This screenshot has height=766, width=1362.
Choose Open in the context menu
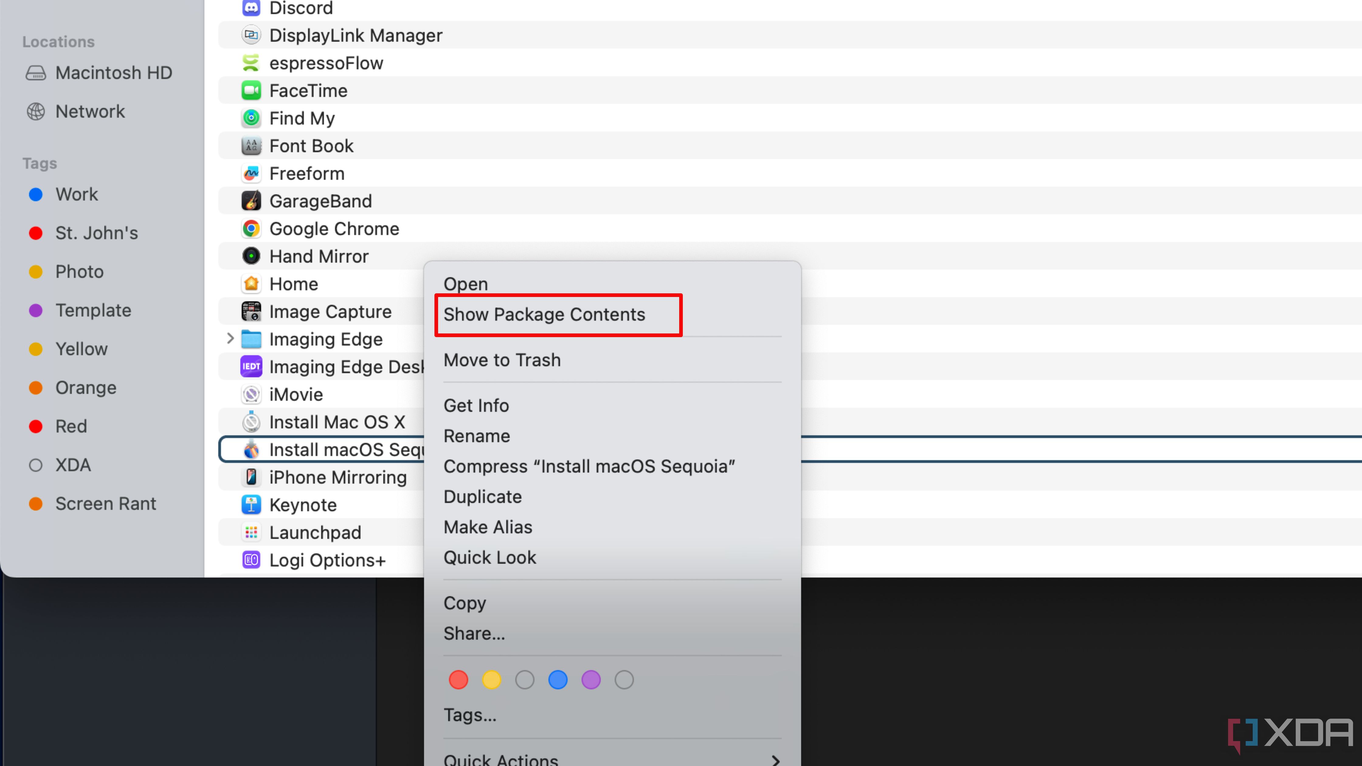pyautogui.click(x=465, y=284)
